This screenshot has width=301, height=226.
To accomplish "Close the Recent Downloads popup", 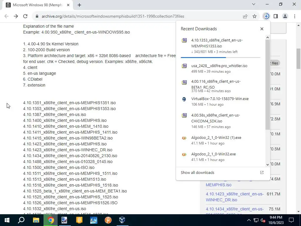I will coord(262,29).
